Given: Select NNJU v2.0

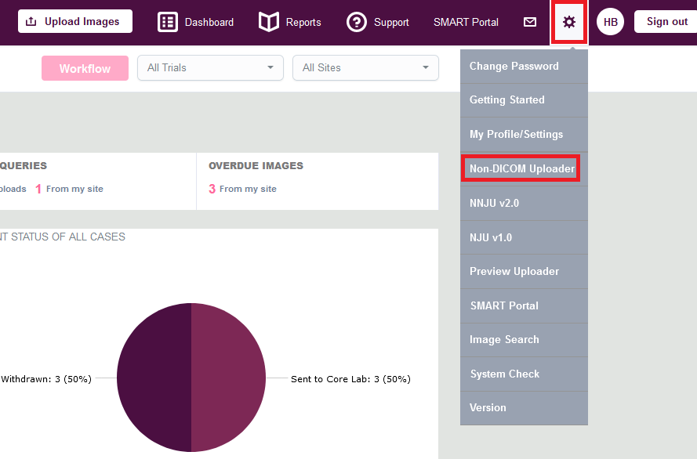Looking at the screenshot, I should pos(493,203).
